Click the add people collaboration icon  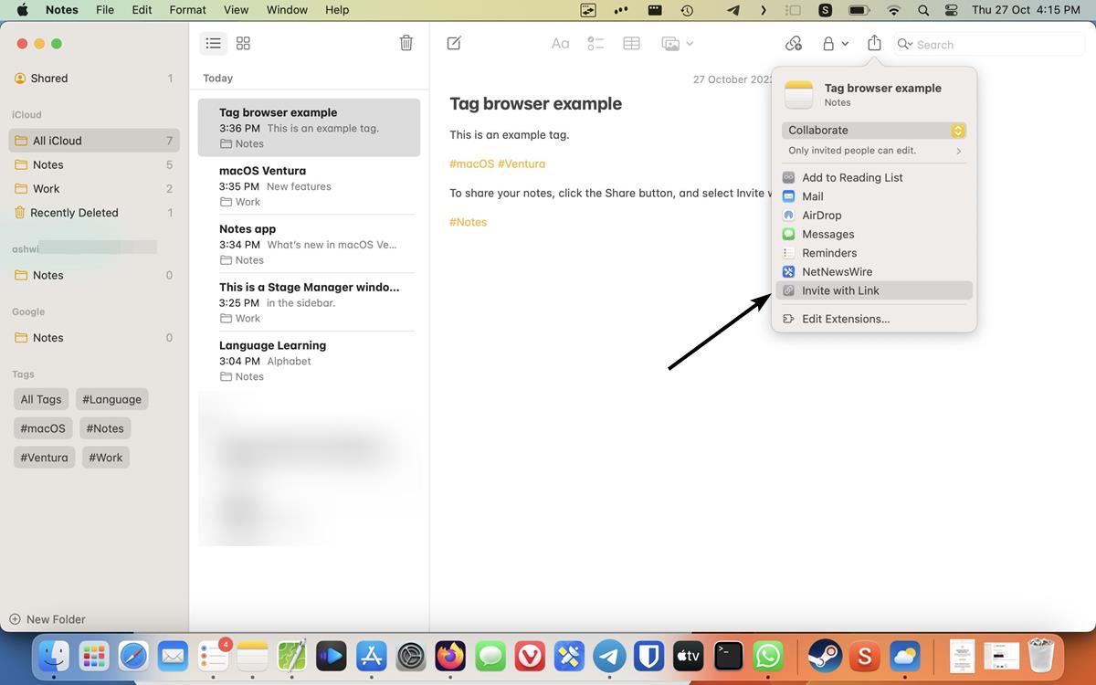click(793, 43)
